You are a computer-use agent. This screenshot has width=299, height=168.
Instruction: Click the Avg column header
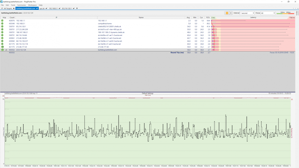pyautogui.click(x=188, y=18)
